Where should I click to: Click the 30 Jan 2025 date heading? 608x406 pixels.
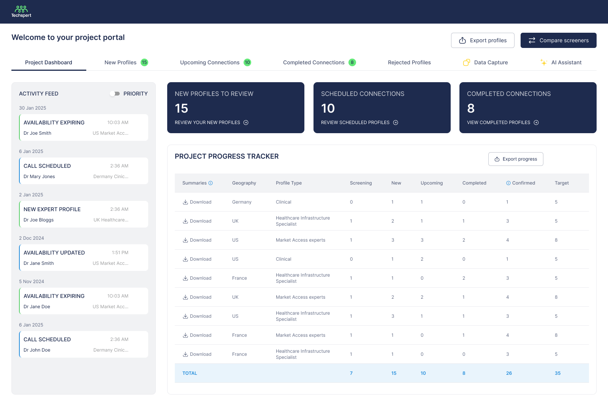33,108
